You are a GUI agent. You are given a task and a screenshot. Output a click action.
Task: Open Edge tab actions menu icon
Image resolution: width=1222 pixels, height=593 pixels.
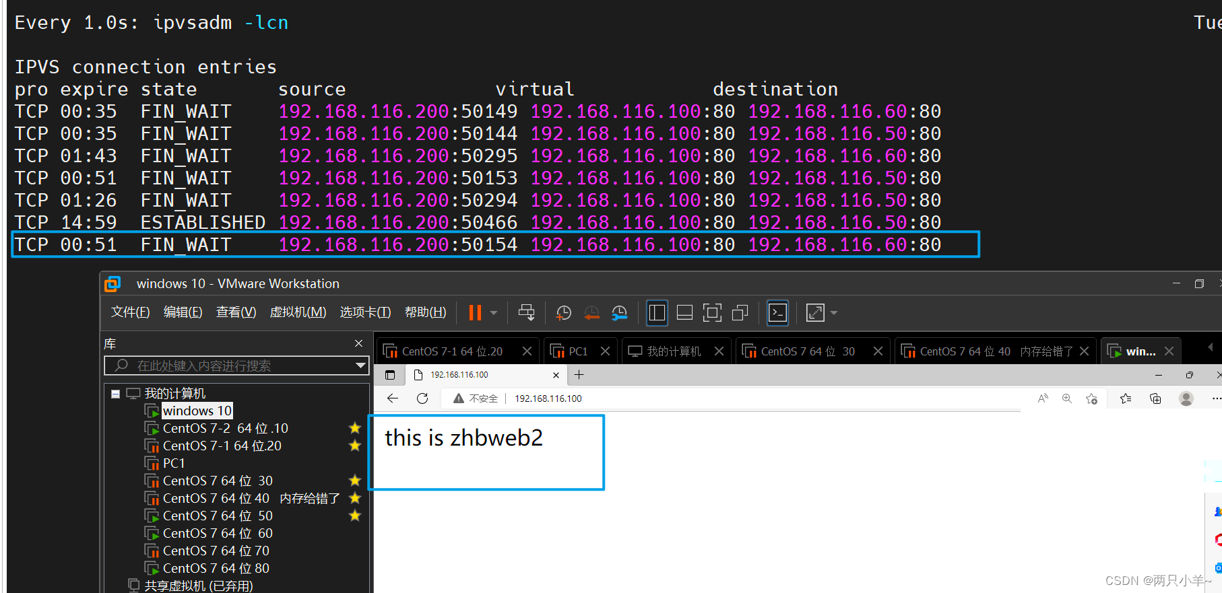coord(390,375)
